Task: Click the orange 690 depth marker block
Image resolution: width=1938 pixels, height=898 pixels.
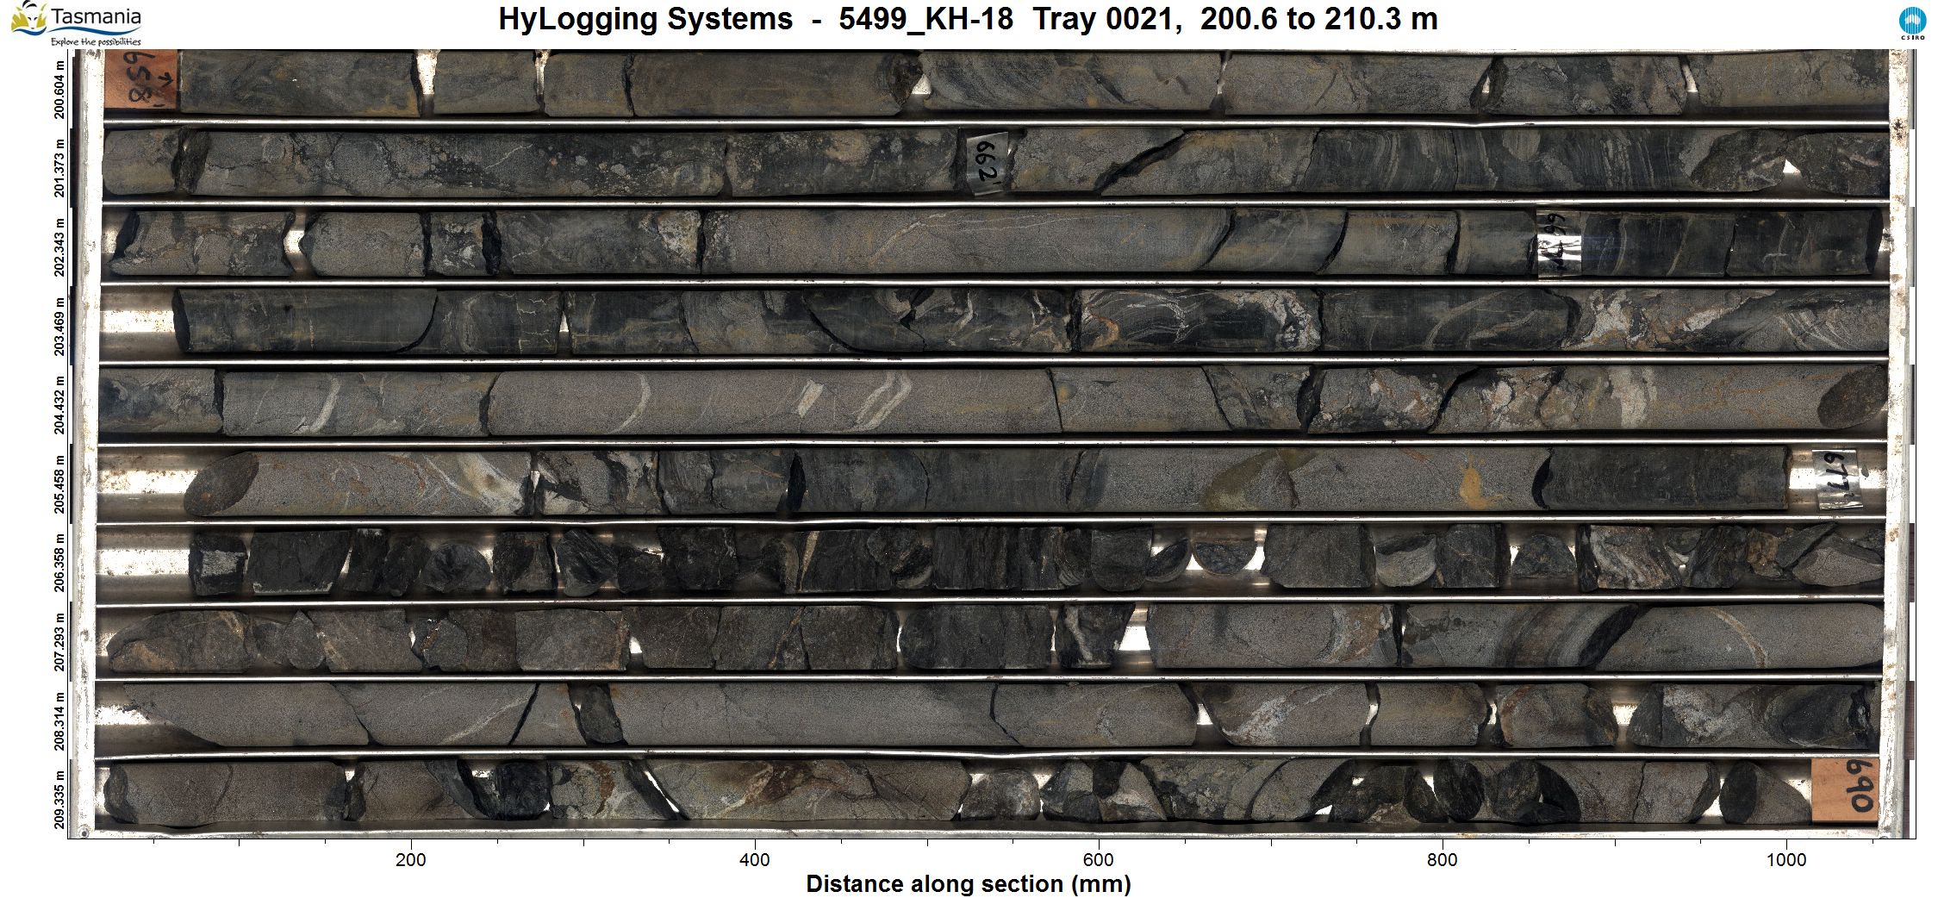Action: click(x=1844, y=790)
